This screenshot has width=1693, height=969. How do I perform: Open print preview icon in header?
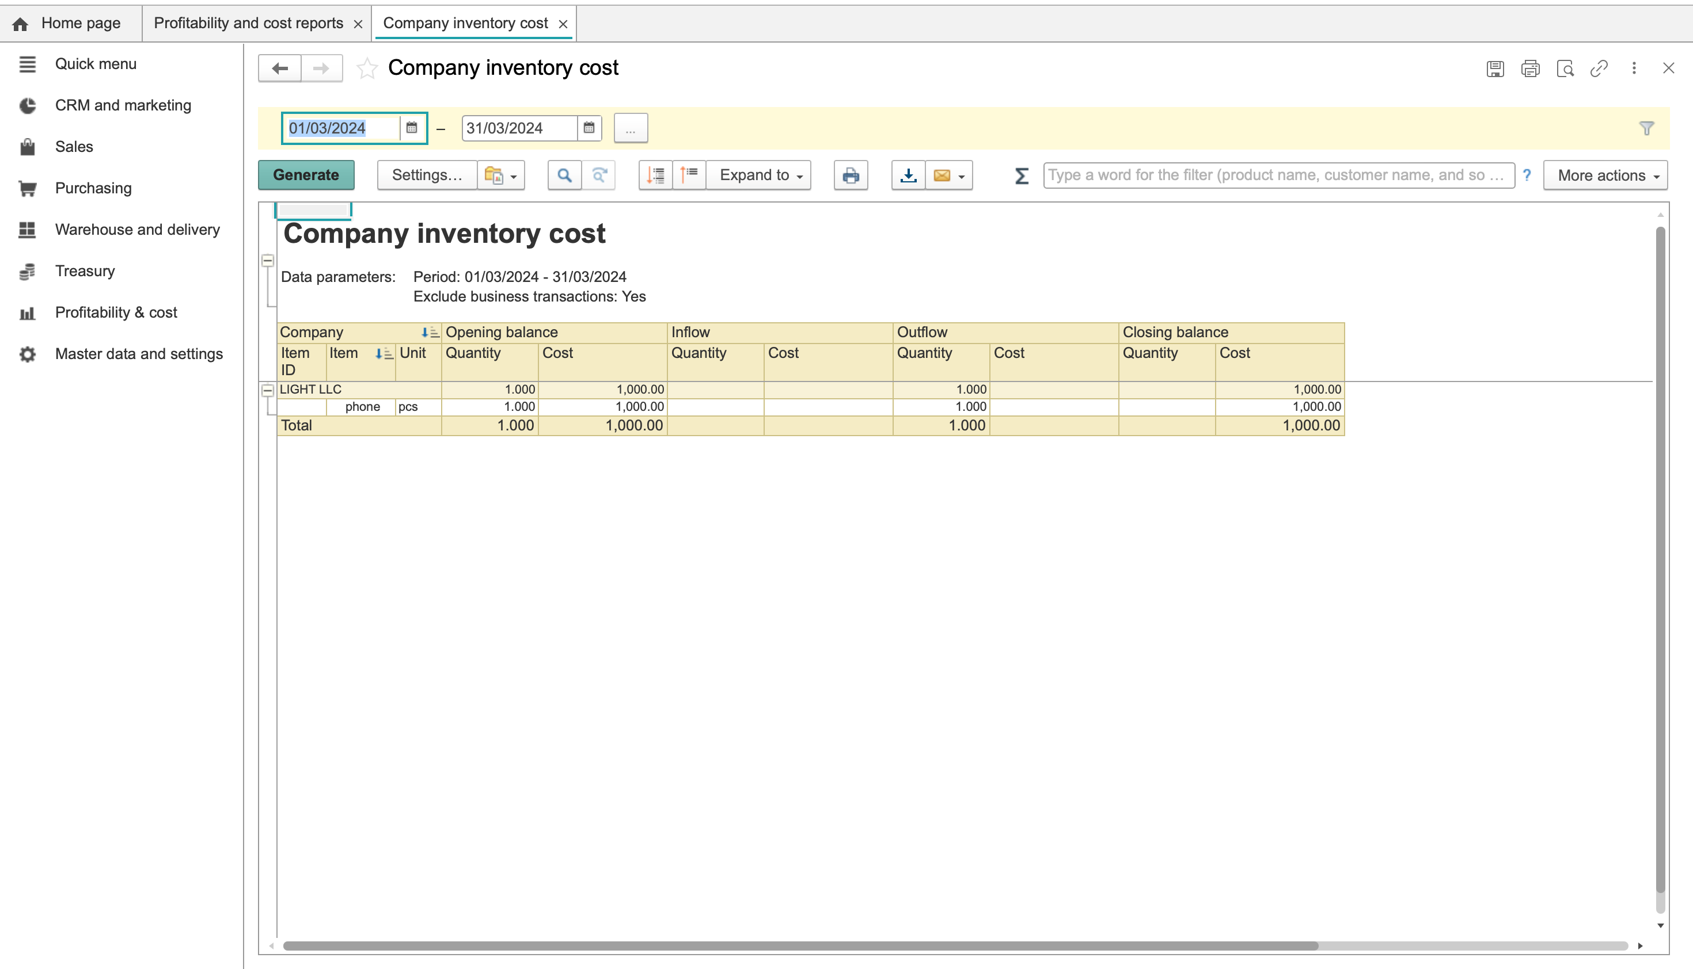[x=1565, y=68]
